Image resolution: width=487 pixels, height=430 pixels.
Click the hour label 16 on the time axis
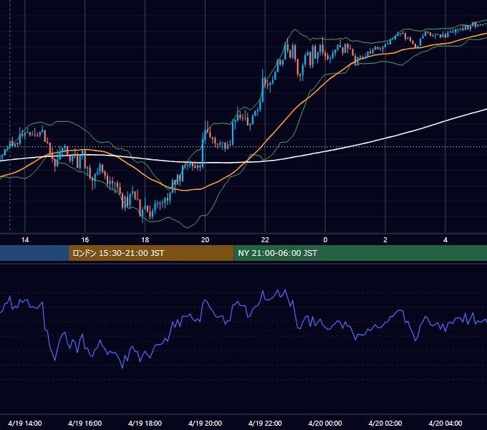(x=85, y=240)
